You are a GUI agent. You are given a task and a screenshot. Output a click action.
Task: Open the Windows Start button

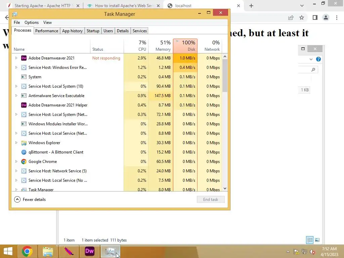(x=8, y=251)
